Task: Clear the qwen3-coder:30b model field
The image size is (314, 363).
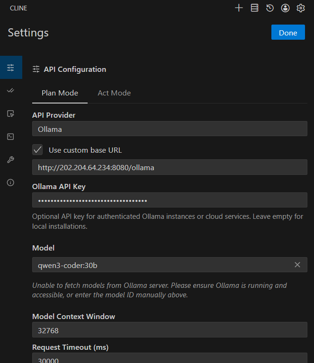Action: [297, 265]
